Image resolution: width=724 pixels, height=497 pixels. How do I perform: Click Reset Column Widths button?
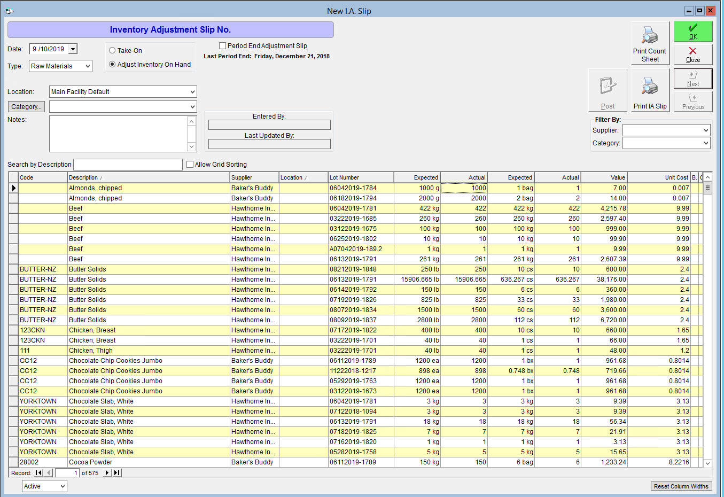[681, 486]
